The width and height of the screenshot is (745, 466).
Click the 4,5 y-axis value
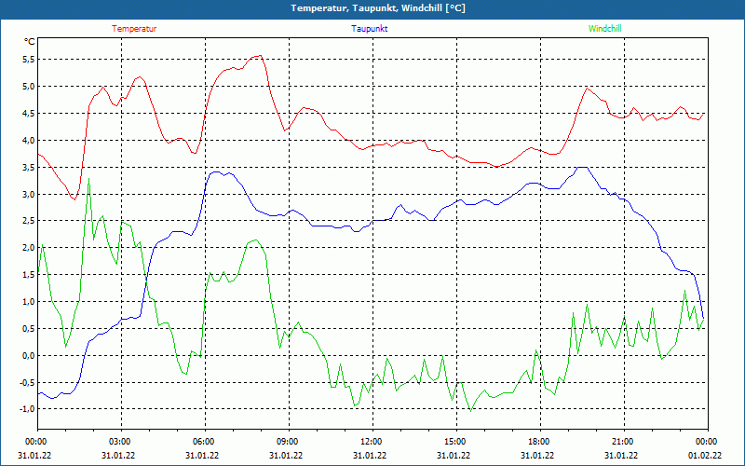click(29, 113)
